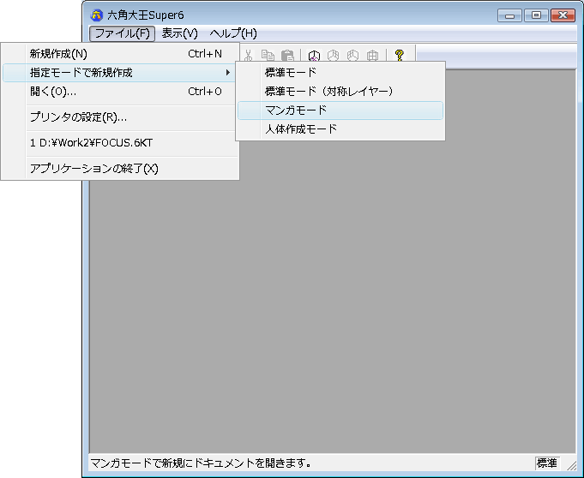Select 標準モード（対称レイヤー） in the submenu

pos(340,91)
